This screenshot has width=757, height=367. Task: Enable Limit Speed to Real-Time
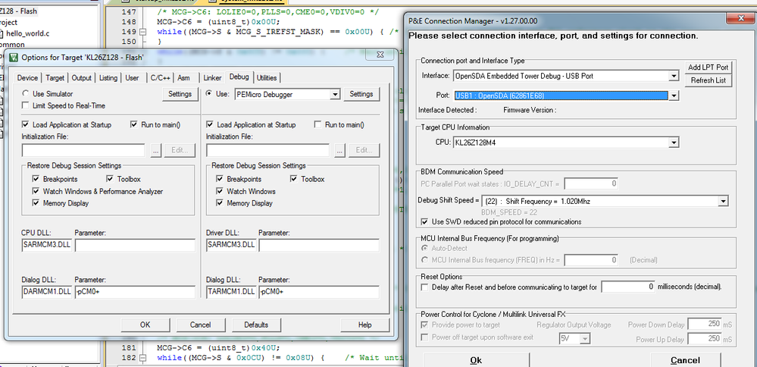(25, 105)
